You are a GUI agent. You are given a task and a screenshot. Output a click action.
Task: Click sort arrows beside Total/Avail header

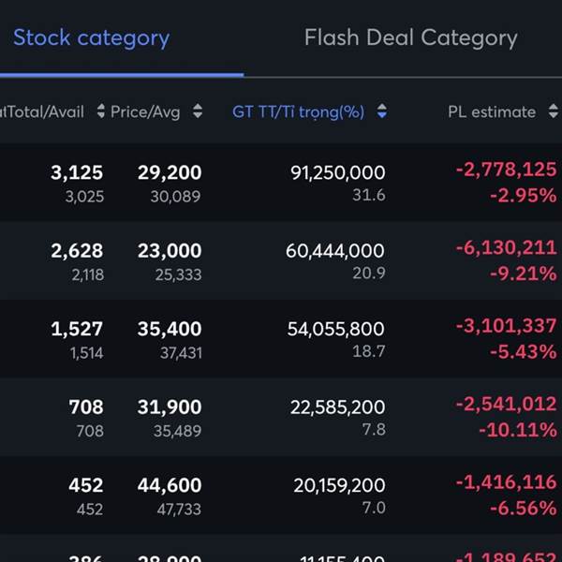pos(102,111)
